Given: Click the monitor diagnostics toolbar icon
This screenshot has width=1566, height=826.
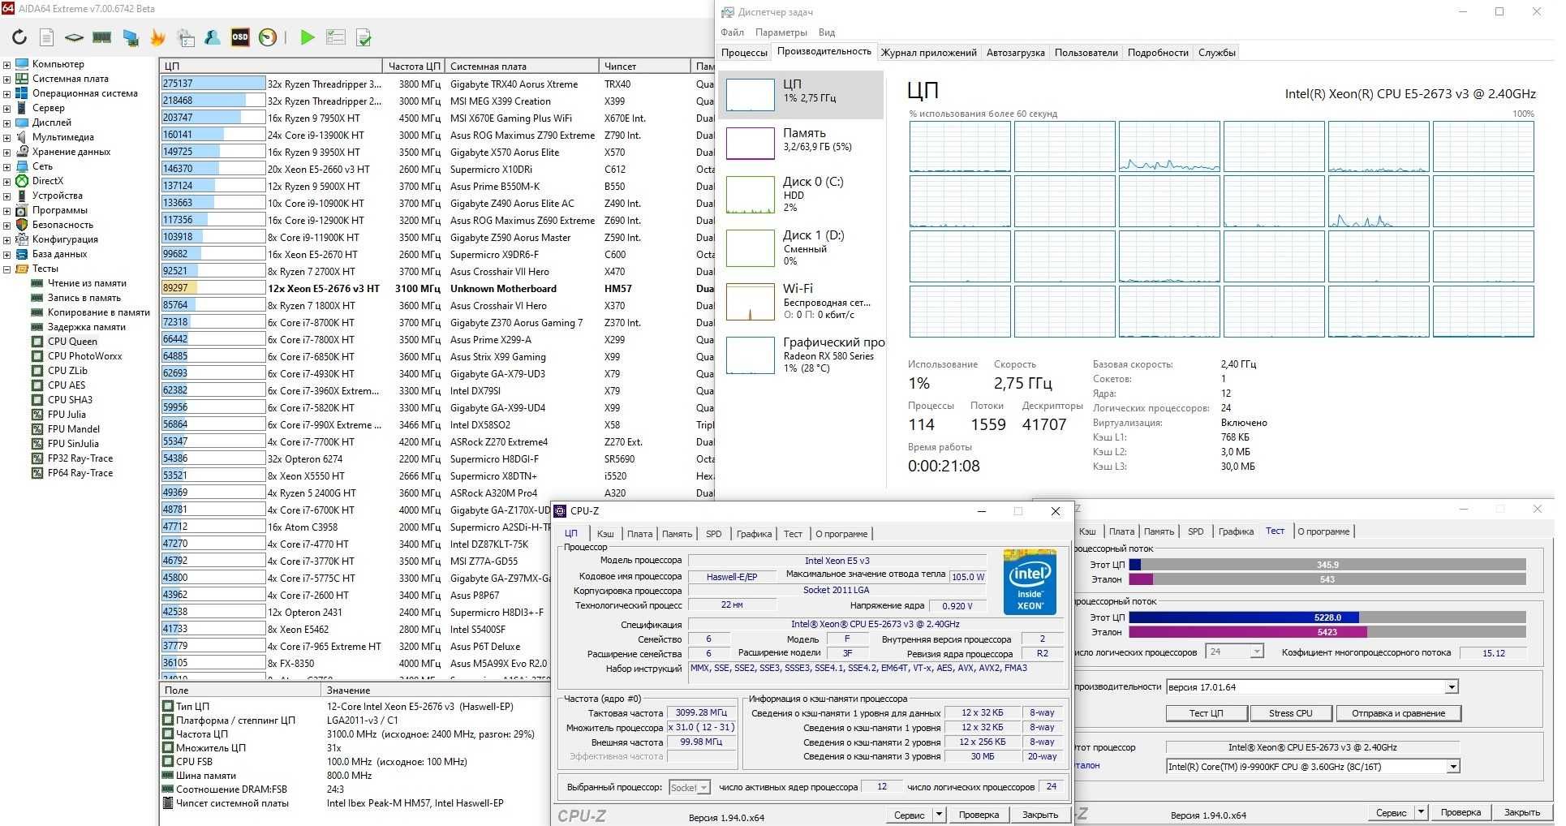Looking at the screenshot, I should click(x=130, y=37).
